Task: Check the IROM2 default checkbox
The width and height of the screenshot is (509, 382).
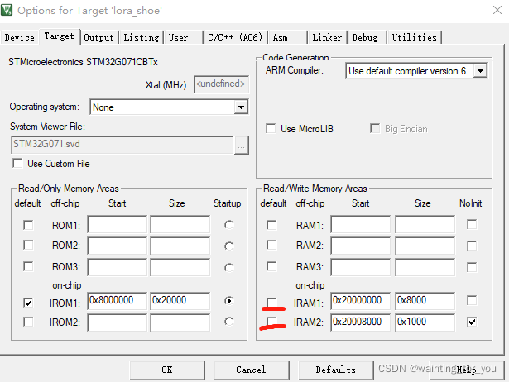Action: coord(28,322)
